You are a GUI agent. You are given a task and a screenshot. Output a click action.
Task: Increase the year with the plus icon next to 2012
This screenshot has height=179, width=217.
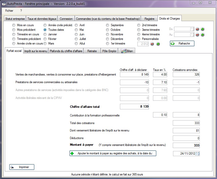point(158,44)
